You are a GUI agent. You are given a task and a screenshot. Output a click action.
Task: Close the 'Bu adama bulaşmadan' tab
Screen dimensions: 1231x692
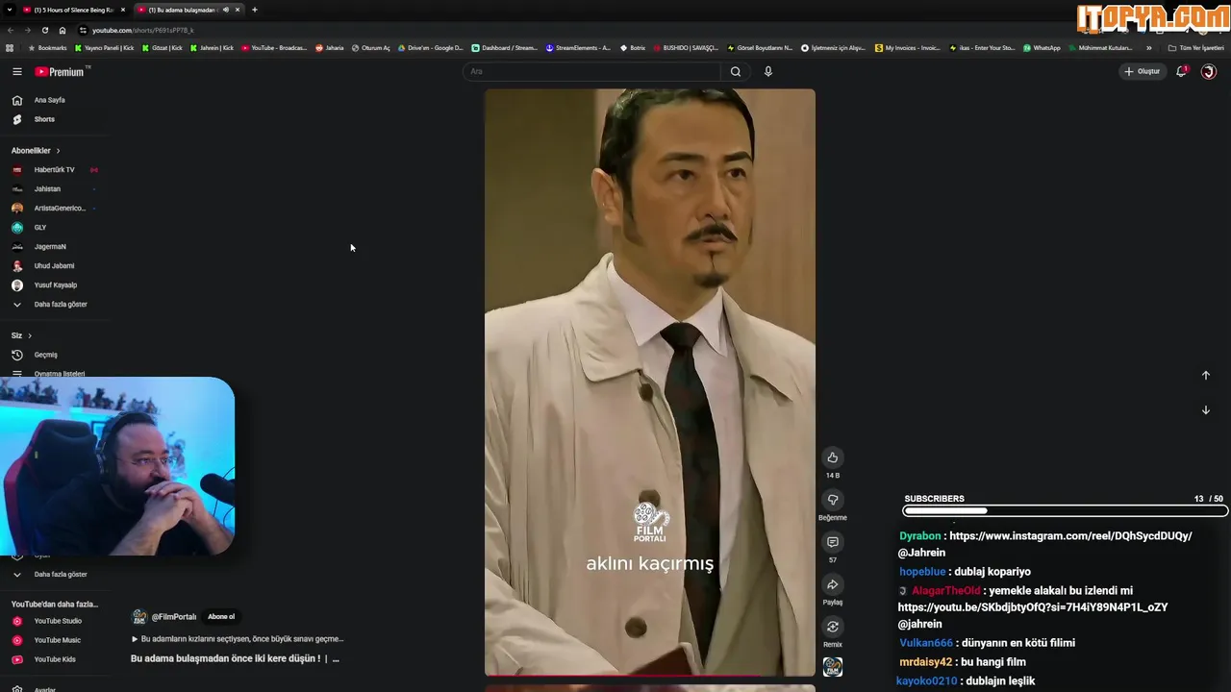(238, 10)
